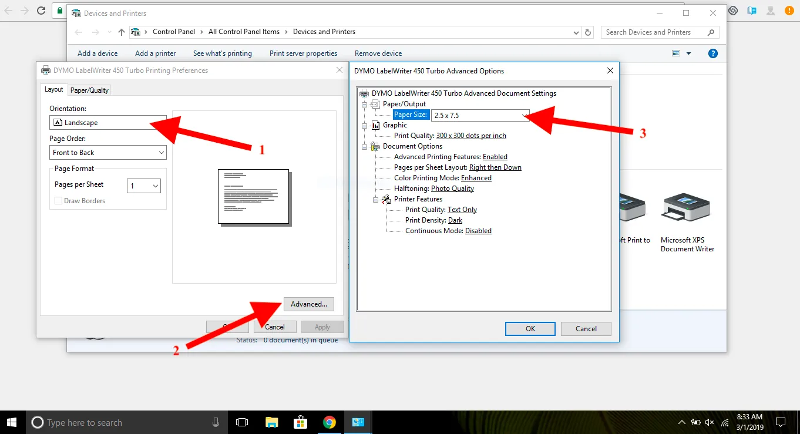Click the Printer Features icon in tree
Image resolution: width=800 pixels, height=434 pixels.
[386, 199]
